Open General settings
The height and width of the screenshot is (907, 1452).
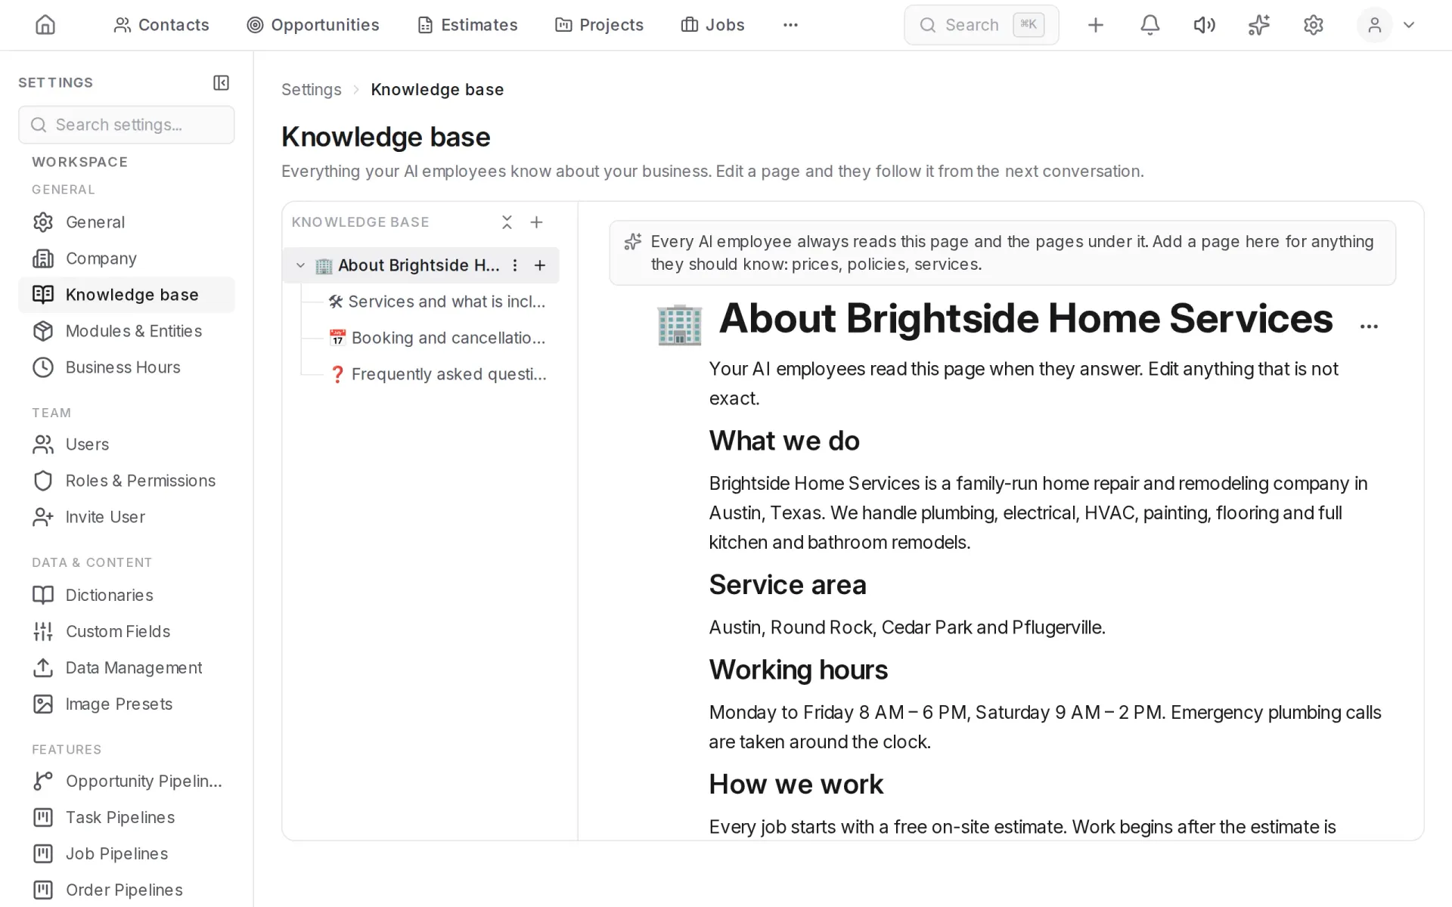pos(126,222)
